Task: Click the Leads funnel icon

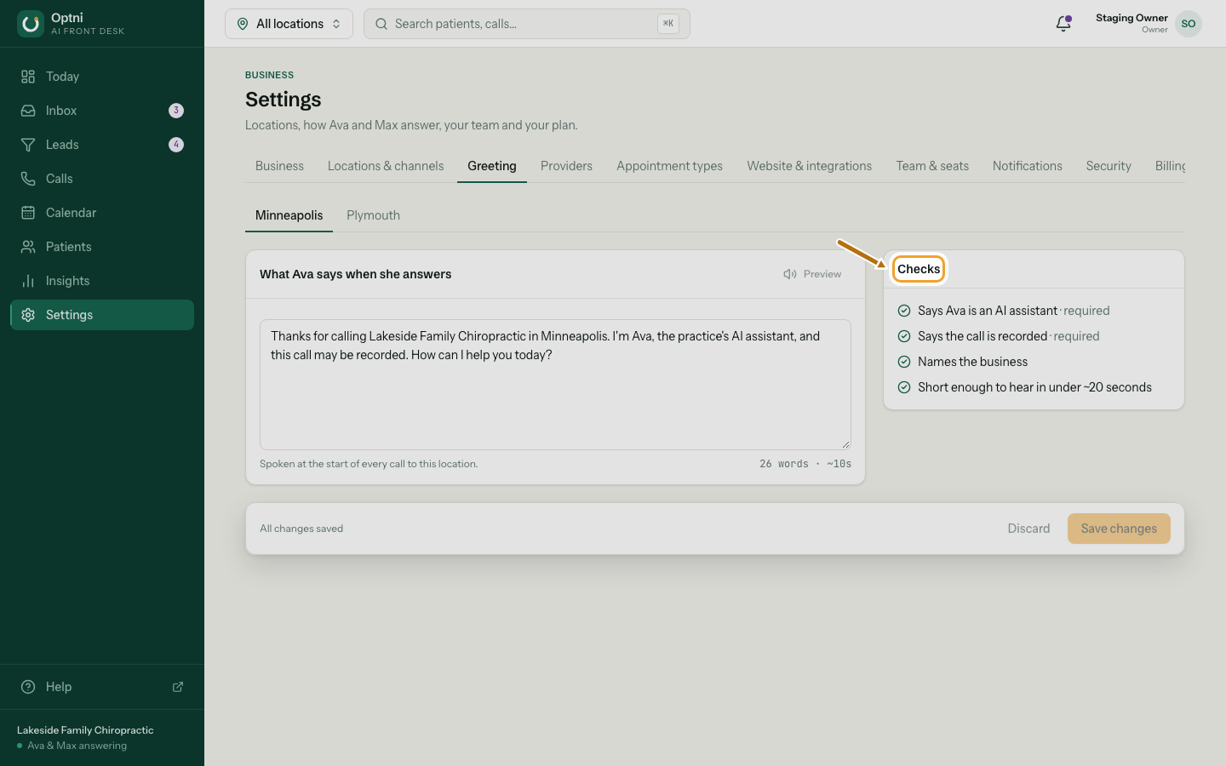Action: (28, 145)
